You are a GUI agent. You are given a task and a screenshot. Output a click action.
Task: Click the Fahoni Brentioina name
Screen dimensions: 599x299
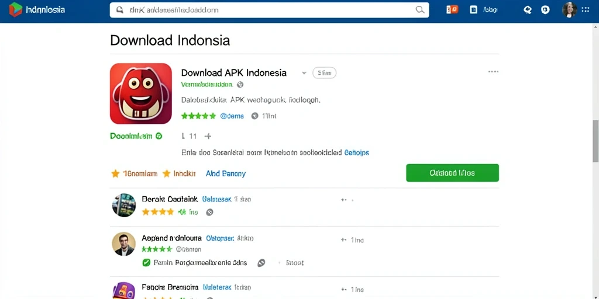tap(170, 287)
